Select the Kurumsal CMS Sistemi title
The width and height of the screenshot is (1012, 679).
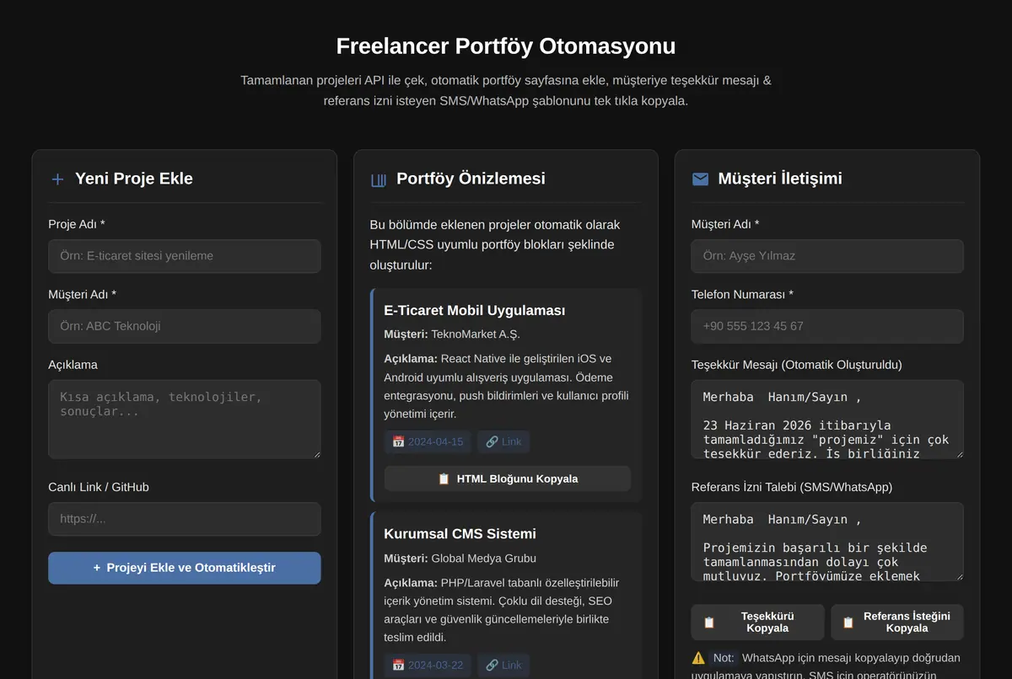(x=460, y=533)
